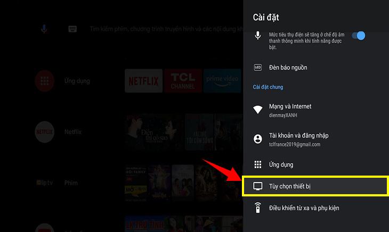The height and width of the screenshot is (232, 389).
Task: Click the keyboard search icon
Action: coord(72,29)
